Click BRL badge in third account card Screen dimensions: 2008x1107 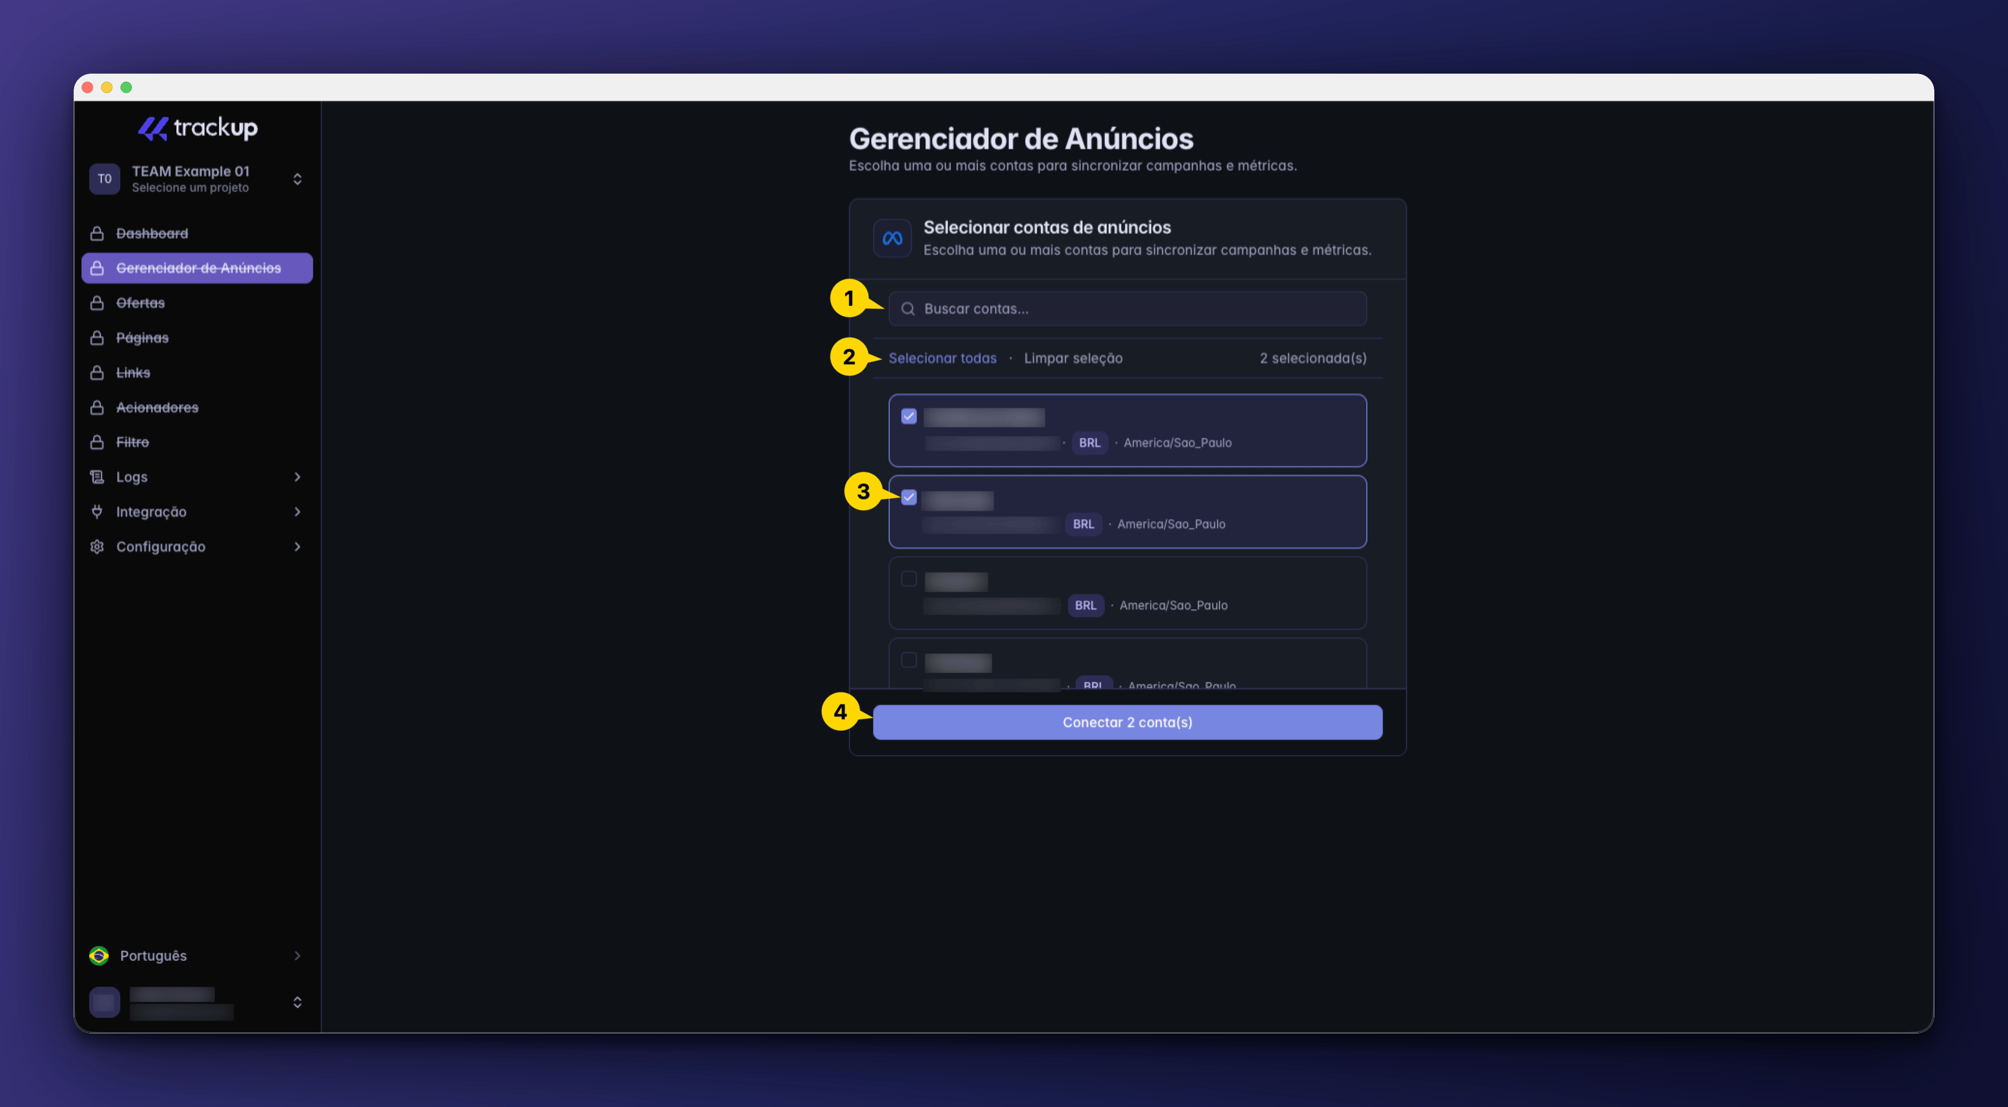coord(1086,605)
